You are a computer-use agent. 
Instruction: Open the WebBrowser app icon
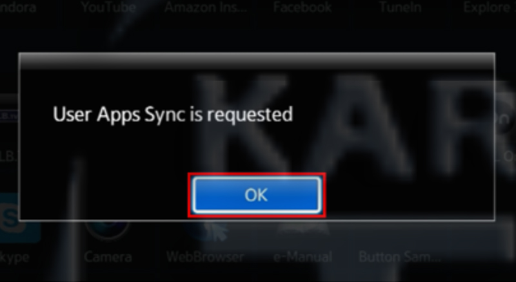[206, 230]
